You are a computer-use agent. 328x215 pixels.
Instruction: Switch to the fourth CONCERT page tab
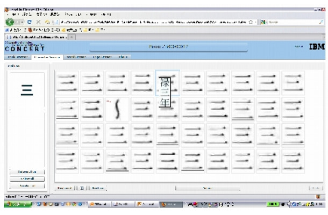pyautogui.click(x=102, y=57)
